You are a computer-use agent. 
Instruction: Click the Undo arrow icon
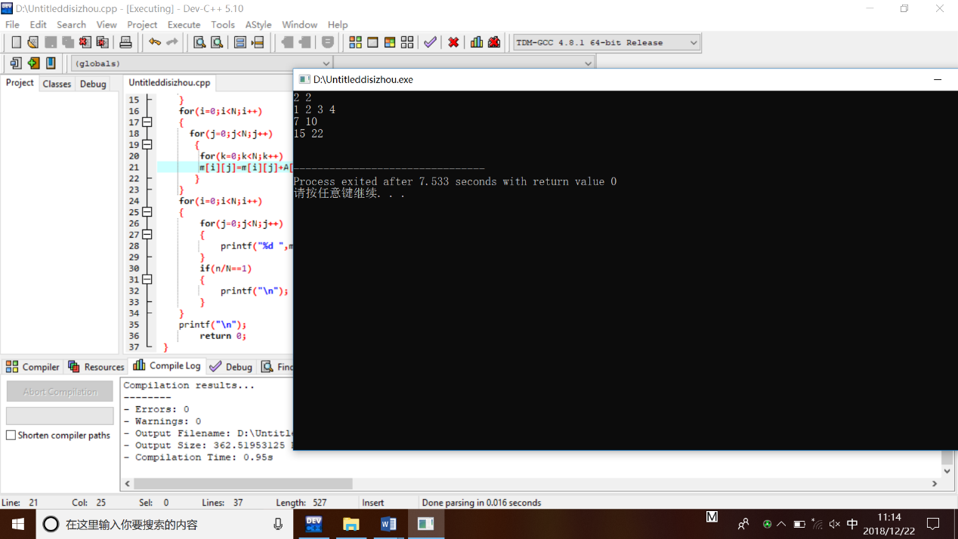click(x=155, y=42)
